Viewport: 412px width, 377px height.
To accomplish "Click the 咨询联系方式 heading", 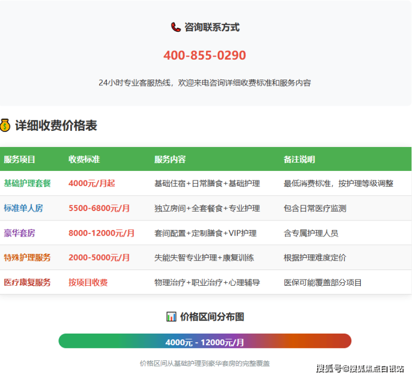I will [x=212, y=27].
